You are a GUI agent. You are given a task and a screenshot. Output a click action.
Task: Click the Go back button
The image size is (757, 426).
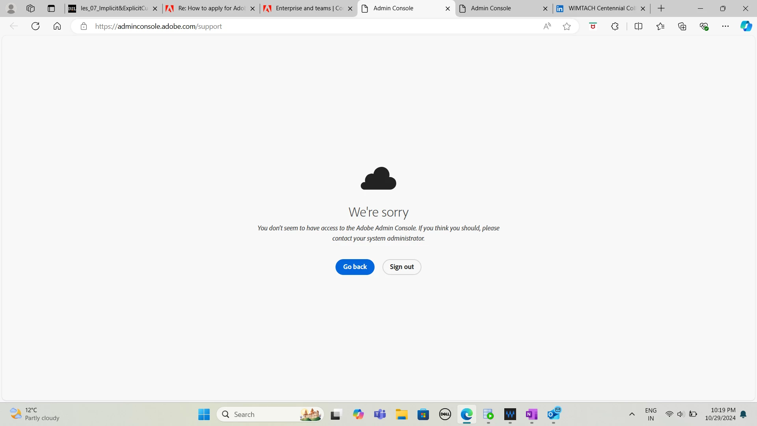tap(354, 267)
